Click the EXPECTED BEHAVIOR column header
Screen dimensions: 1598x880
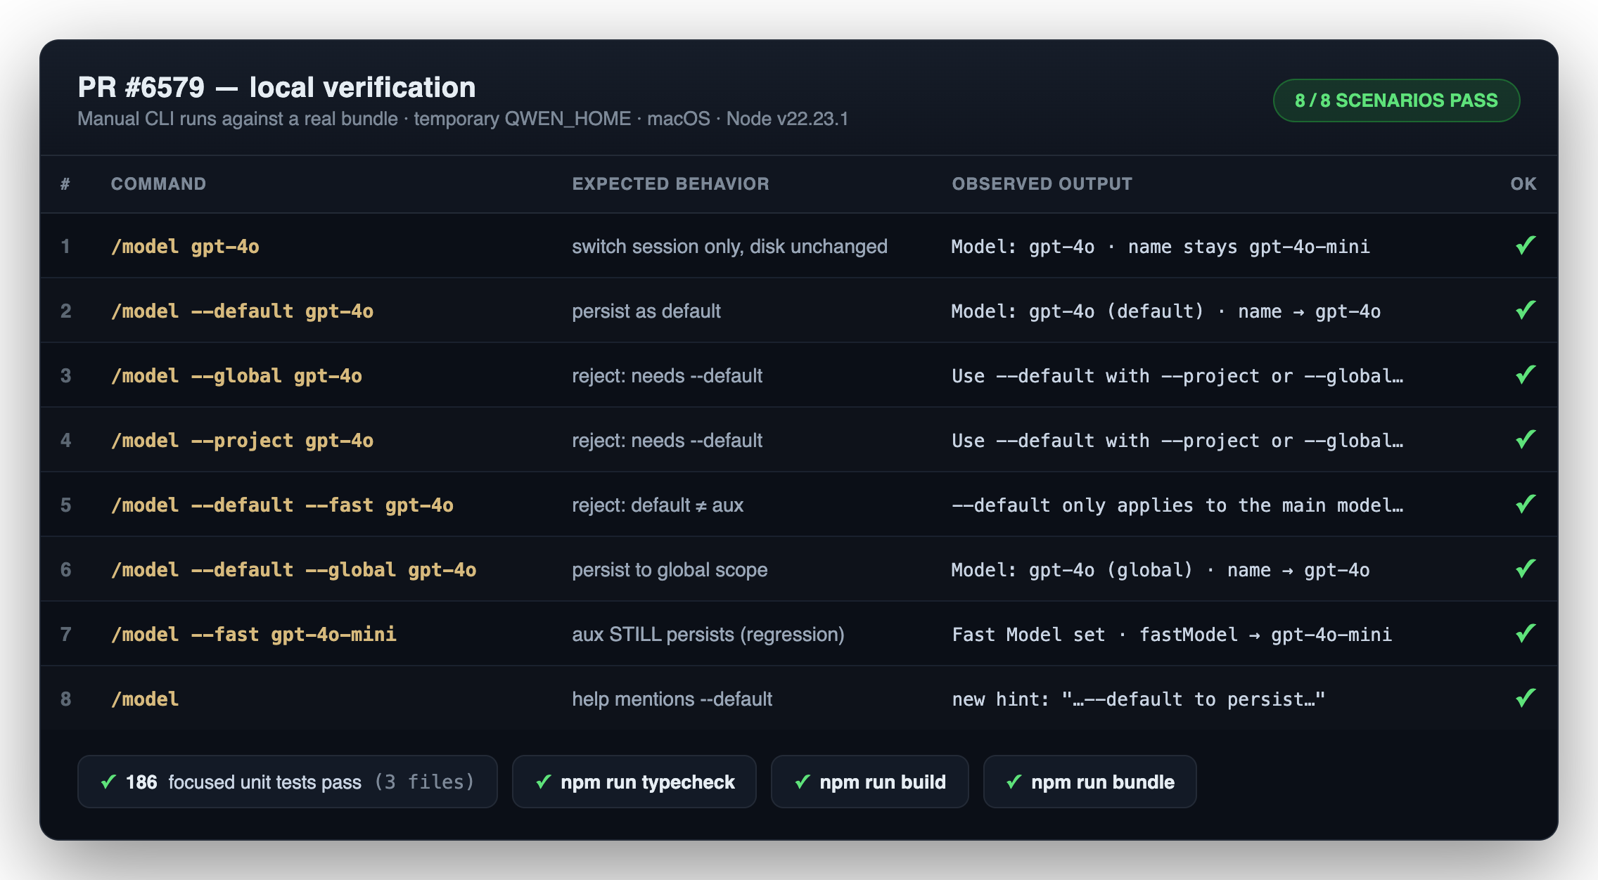(x=670, y=183)
